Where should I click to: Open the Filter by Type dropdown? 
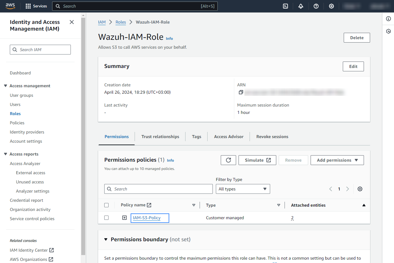(x=243, y=189)
